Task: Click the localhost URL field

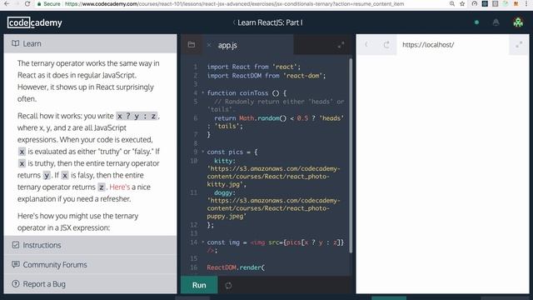Action: (452, 44)
